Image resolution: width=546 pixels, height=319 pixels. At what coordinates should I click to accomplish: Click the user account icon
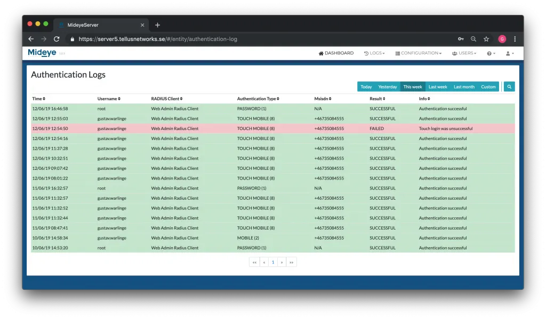[x=508, y=53]
